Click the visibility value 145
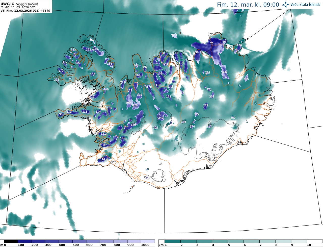Image resolution: width=323 pixels, height=247 pixels. [x=166, y=64]
